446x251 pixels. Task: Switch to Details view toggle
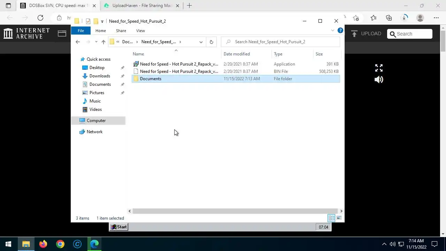[331, 218]
